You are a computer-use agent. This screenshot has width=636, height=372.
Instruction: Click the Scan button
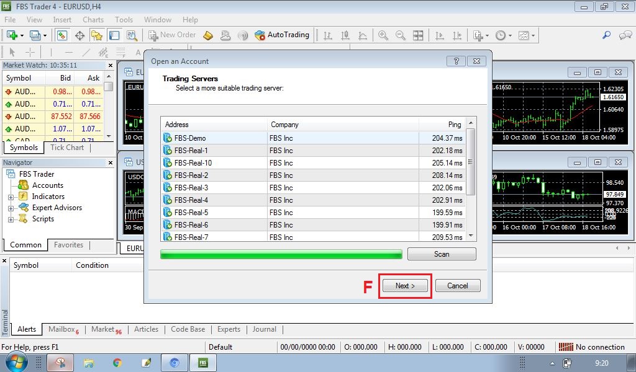(442, 254)
